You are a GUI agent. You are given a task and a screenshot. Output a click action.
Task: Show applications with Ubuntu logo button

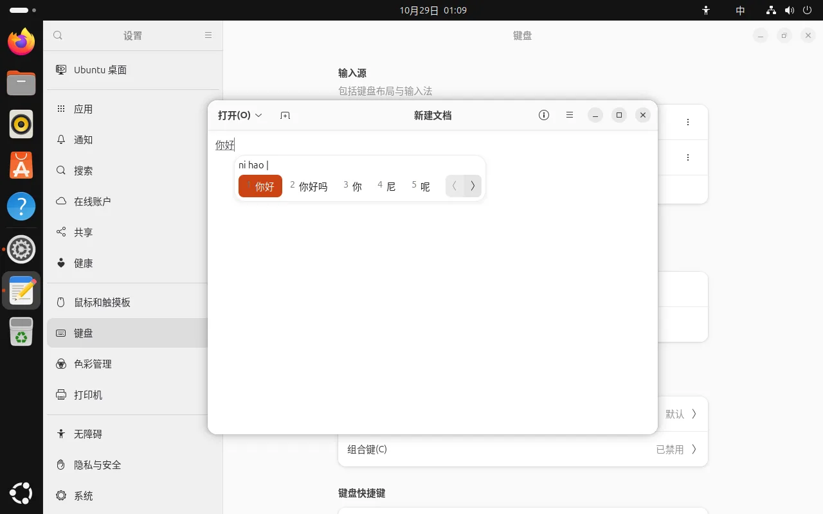tap(21, 493)
